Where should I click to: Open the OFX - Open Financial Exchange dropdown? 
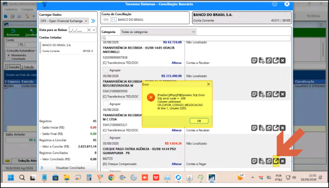pyautogui.click(x=64, y=21)
